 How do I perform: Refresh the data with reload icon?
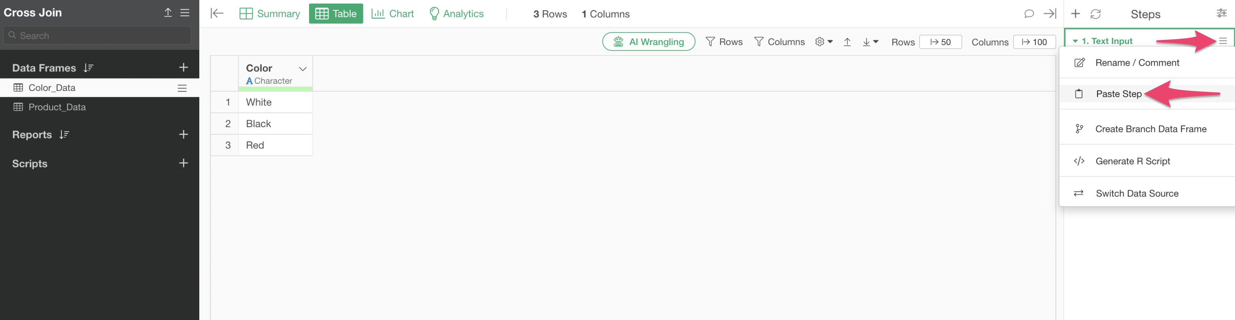(x=1095, y=14)
